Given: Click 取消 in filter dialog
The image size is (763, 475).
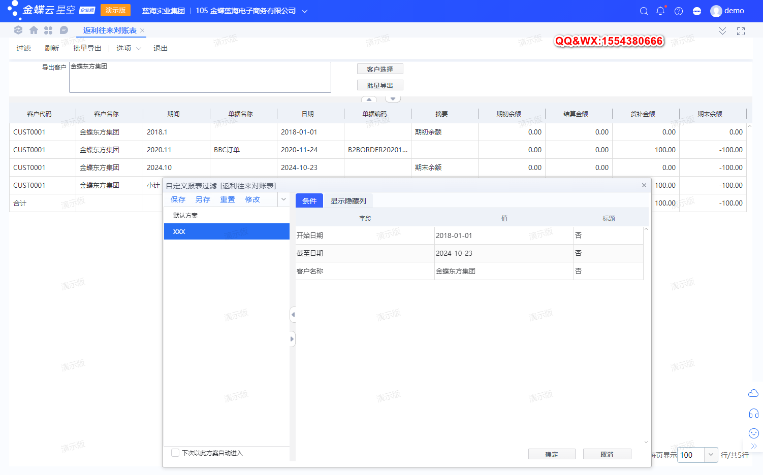Looking at the screenshot, I should tap(607, 454).
